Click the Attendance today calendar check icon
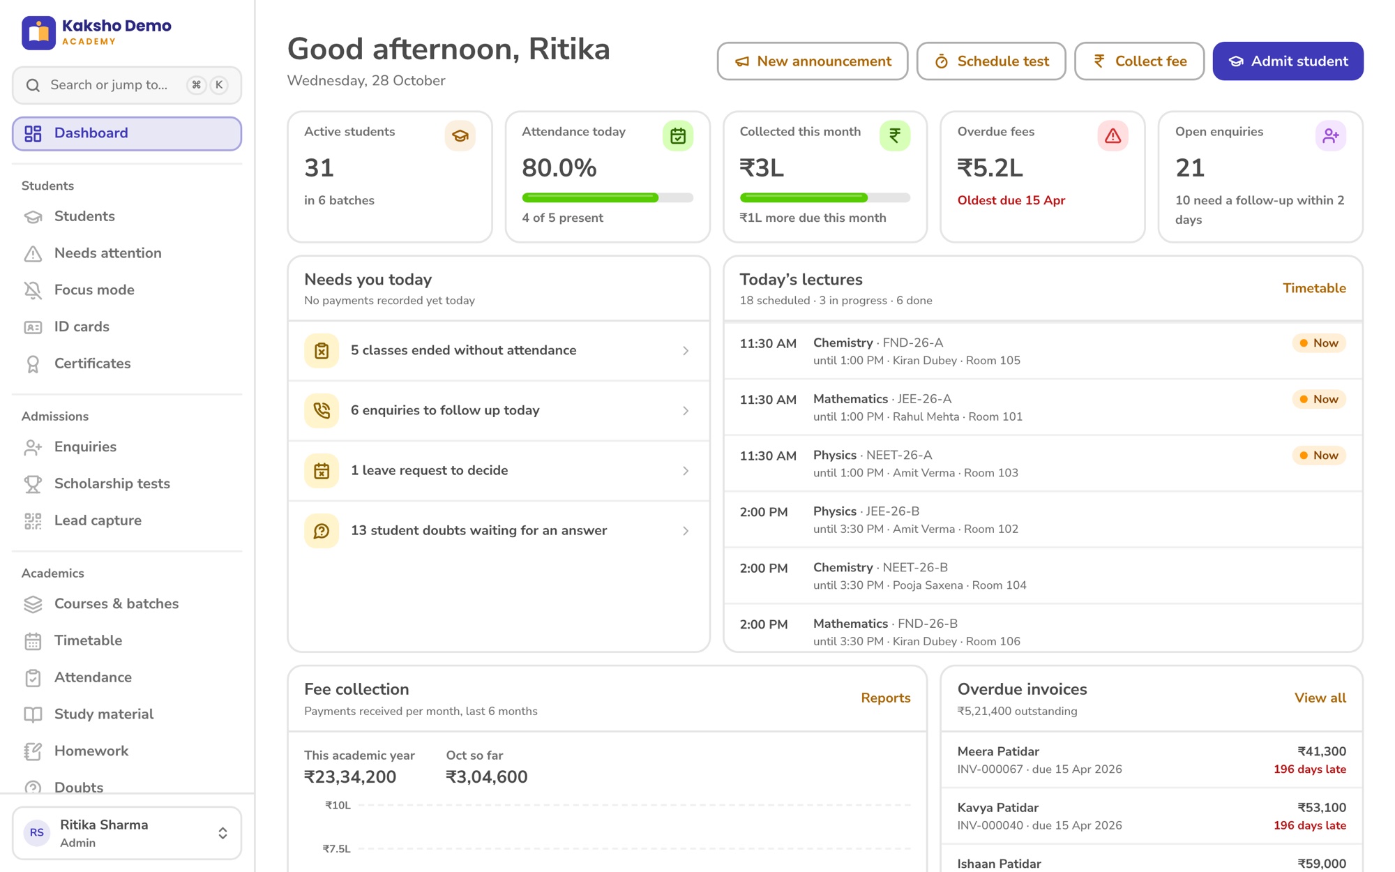 point(677,135)
